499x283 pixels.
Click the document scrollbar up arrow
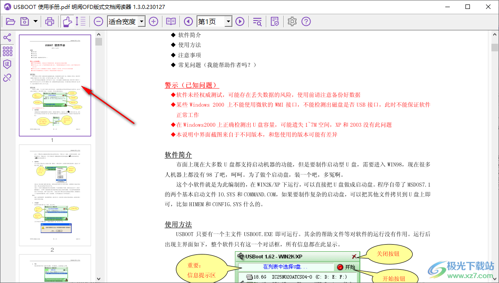click(495, 34)
